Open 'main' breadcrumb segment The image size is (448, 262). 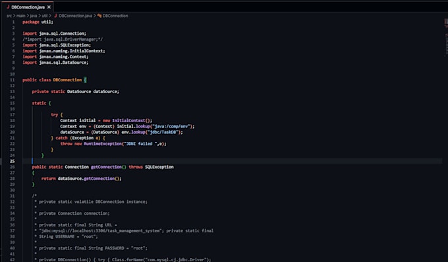point(20,16)
